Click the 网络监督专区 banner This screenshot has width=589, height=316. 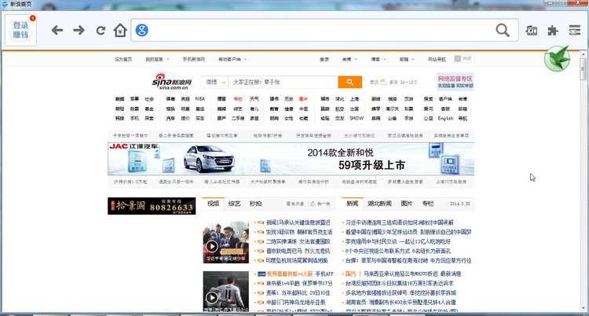pos(455,82)
